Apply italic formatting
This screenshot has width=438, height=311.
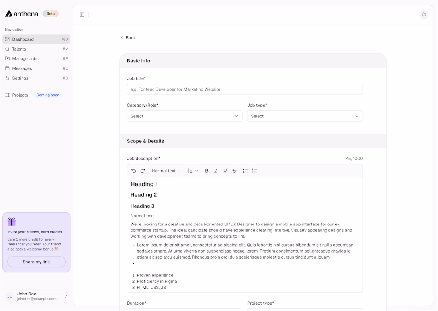[216, 171]
